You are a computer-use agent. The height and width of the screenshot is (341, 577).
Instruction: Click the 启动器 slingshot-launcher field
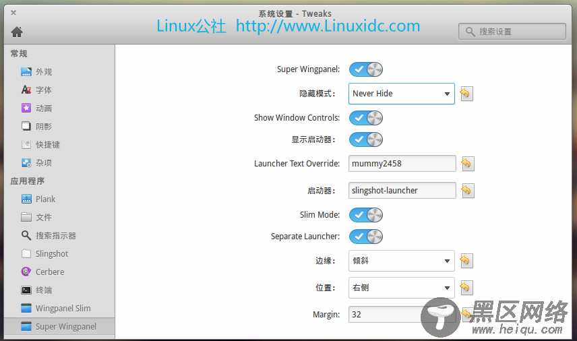(402, 191)
